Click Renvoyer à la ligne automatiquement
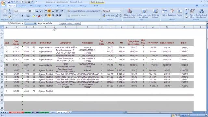This screenshot has width=208, height=117. (x=84, y=11)
